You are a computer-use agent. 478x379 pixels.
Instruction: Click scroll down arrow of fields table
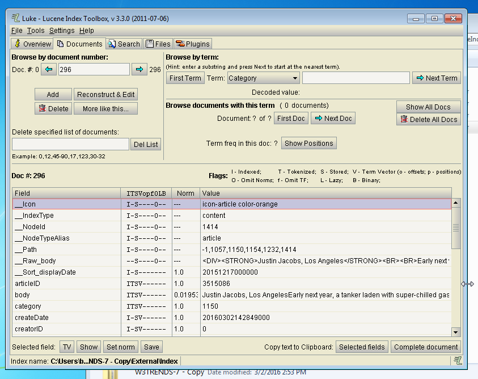pyautogui.click(x=456, y=332)
